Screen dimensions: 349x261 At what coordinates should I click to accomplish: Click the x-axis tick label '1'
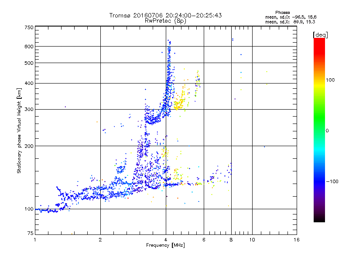[x=35, y=240]
